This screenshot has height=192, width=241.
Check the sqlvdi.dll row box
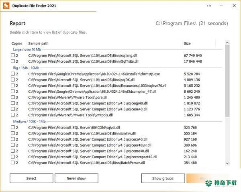tap(13, 127)
